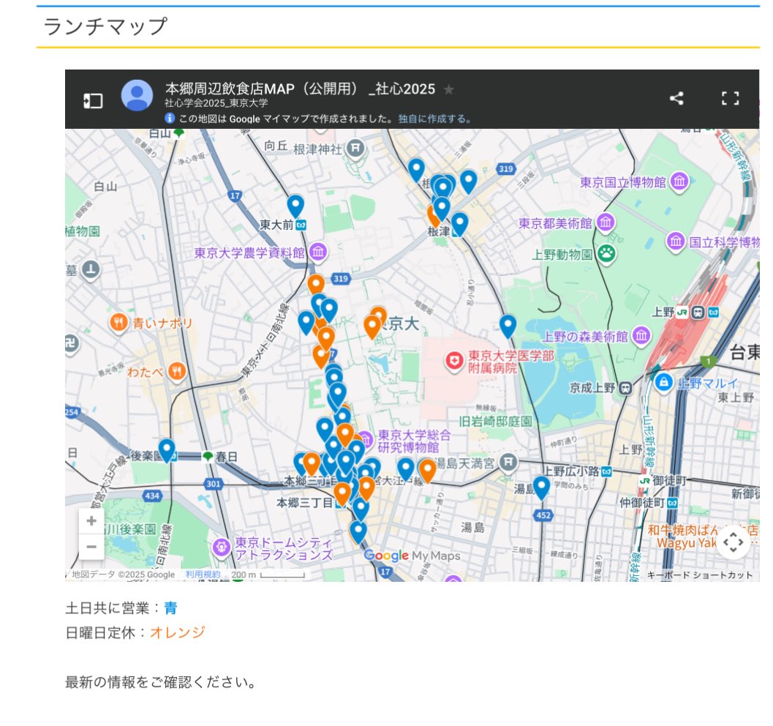
Task: Select the 東京都美術館 museum icon
Action: pos(606,222)
